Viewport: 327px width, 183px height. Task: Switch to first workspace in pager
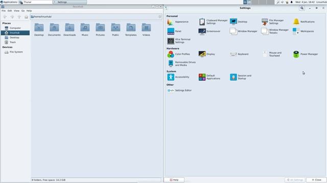(x=245, y=2)
